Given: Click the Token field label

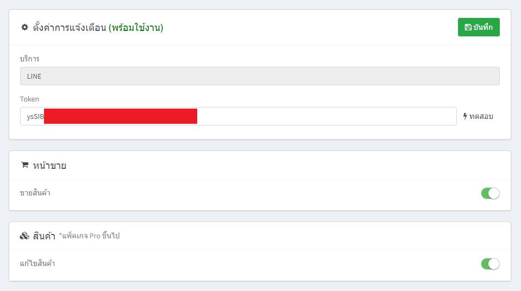Looking at the screenshot, I should pos(29,99).
